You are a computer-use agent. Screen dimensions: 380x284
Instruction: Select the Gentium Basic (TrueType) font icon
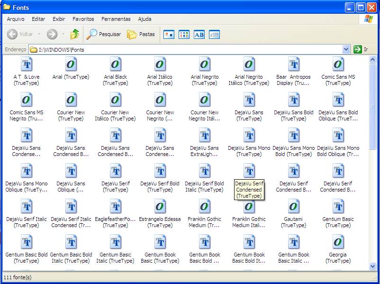[x=338, y=207]
